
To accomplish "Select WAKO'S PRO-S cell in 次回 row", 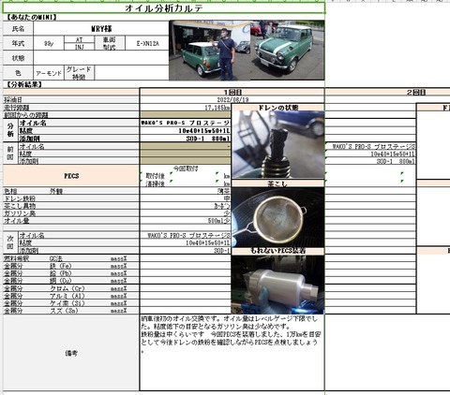I will click(x=185, y=236).
